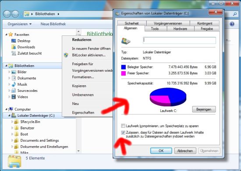Click the Explorer back arrow button
Image resolution: width=241 pixels, height=171 pixels.
point(7,14)
